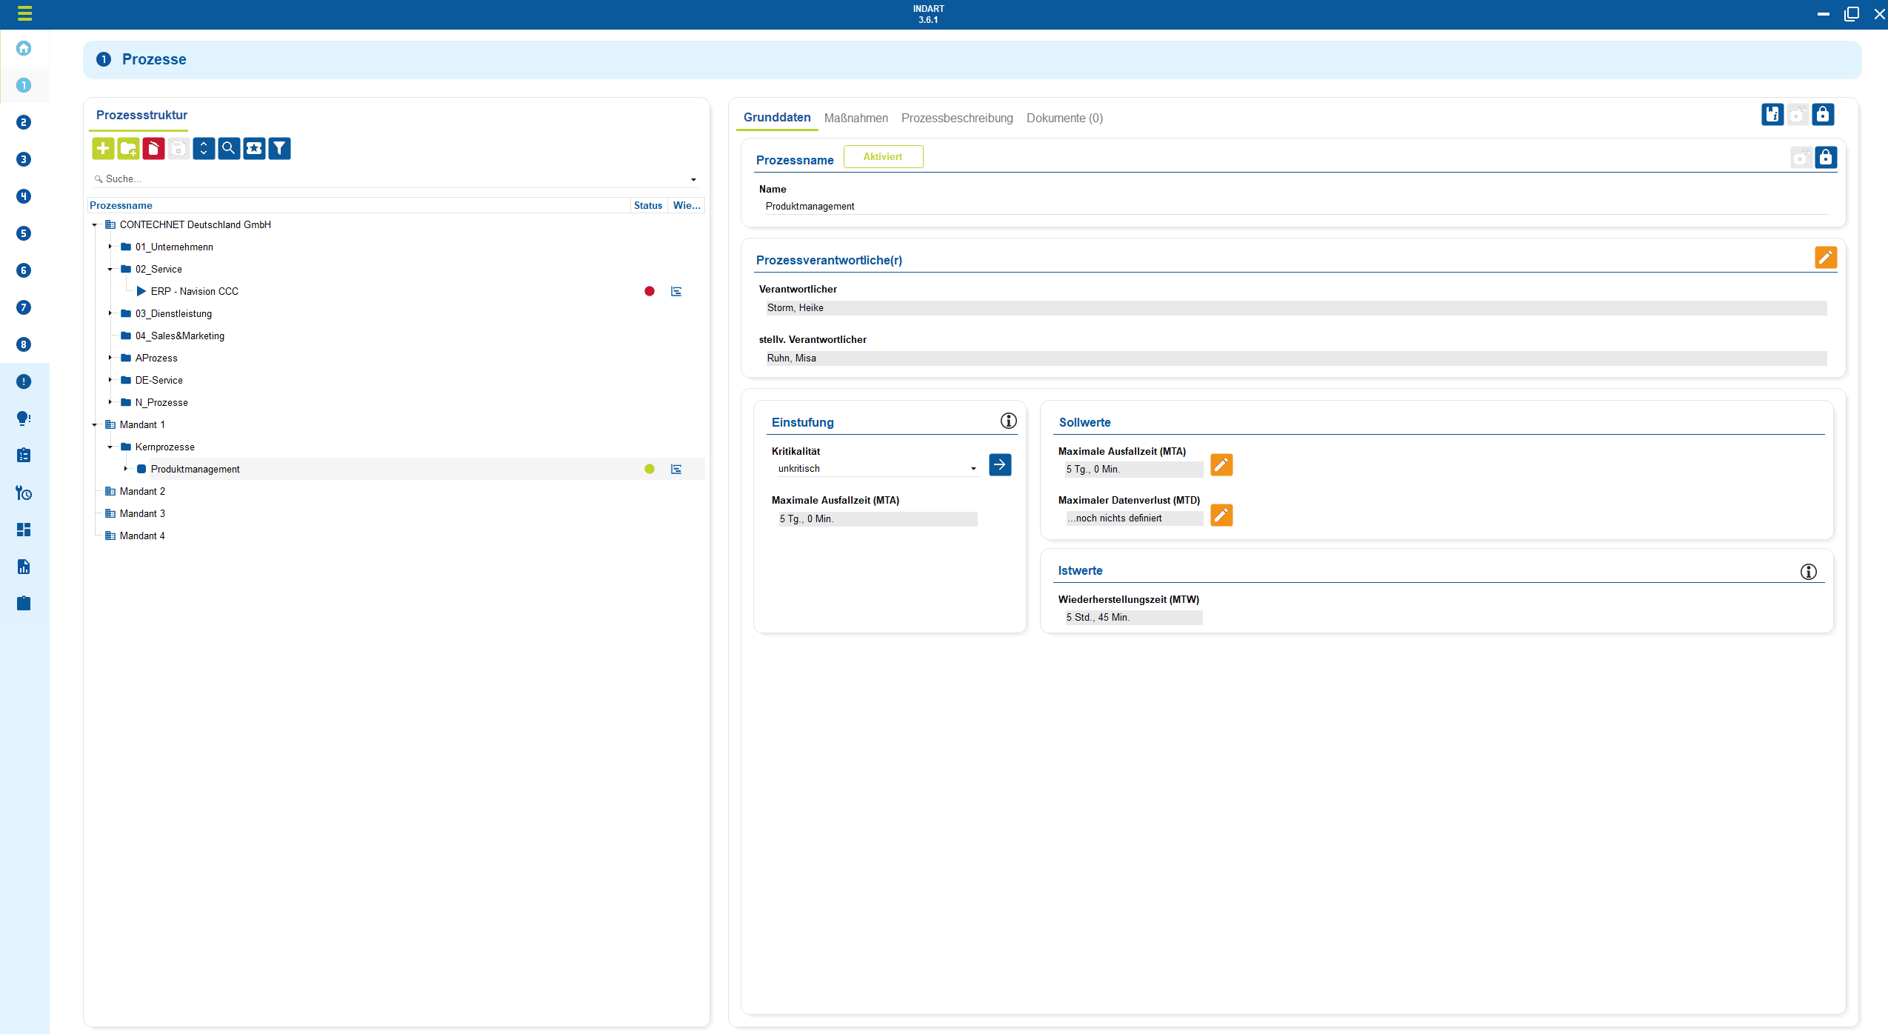Click the green add process plus icon
1888x1034 pixels.
point(103,148)
